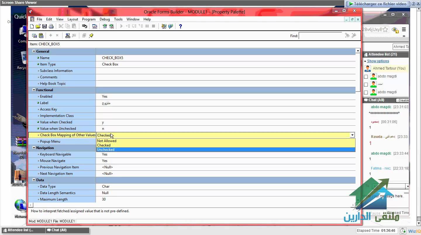Select the Value when Checked property row

[x=192, y=122]
